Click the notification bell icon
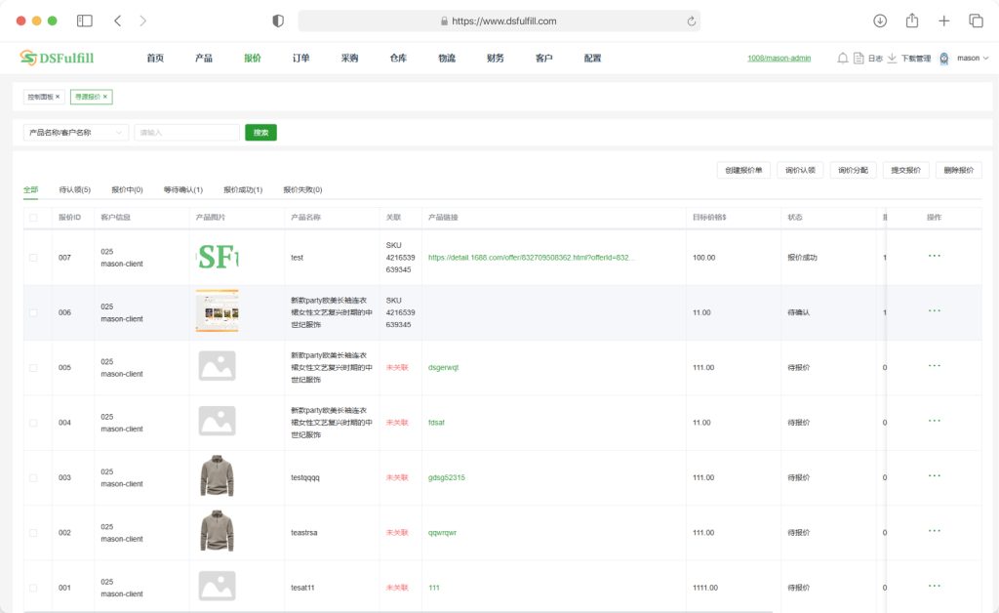The width and height of the screenshot is (999, 613). point(842,59)
